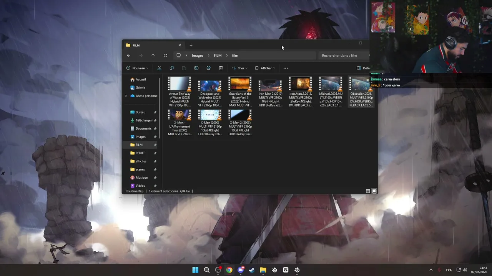Rename the selected file
This screenshot has height=276, width=492.
click(196, 68)
